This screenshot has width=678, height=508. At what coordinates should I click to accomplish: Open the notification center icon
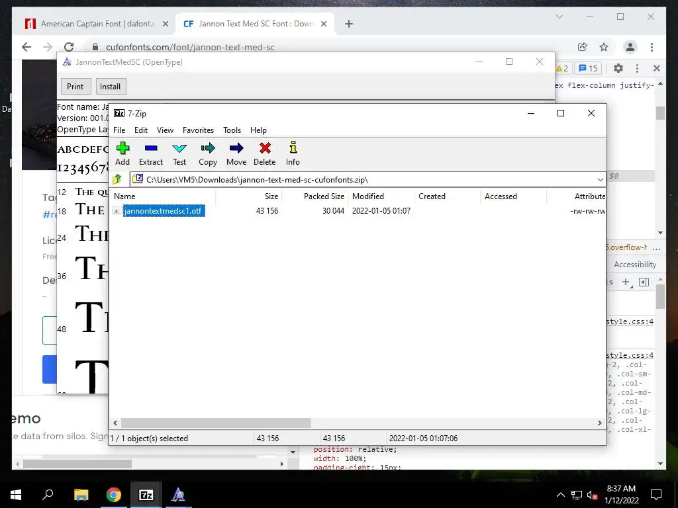coord(656,495)
